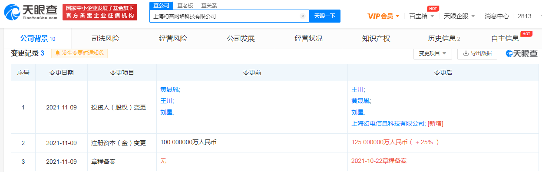The width and height of the screenshot is (542, 172).
Task: Open 上海幻电信息科技有限公司 company link
Action: (x=388, y=123)
